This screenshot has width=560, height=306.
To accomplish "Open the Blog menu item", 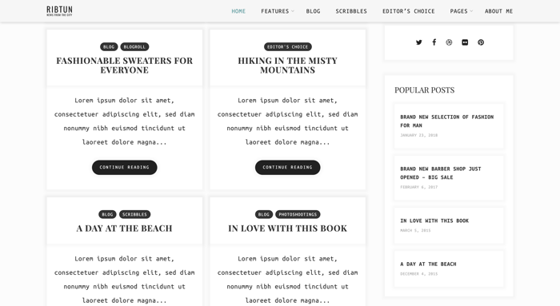I will coord(314,11).
